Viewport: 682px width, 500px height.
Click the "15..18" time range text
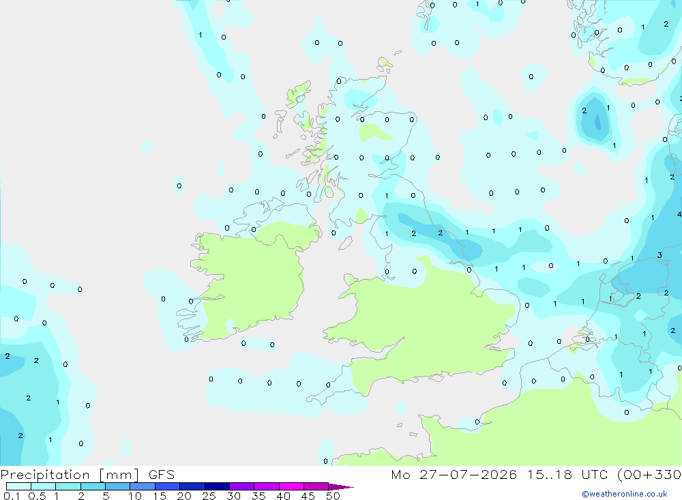coord(549,474)
